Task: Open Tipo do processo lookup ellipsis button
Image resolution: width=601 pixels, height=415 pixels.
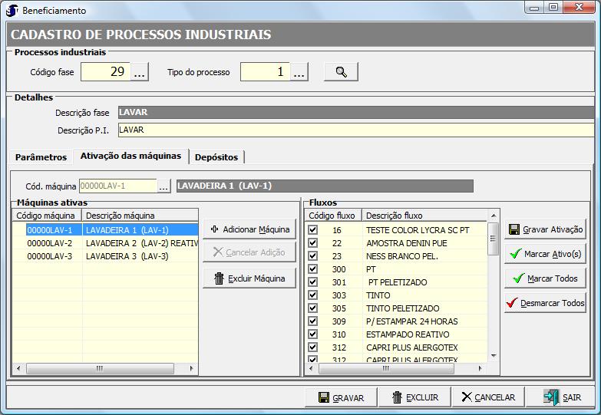Action: point(299,73)
